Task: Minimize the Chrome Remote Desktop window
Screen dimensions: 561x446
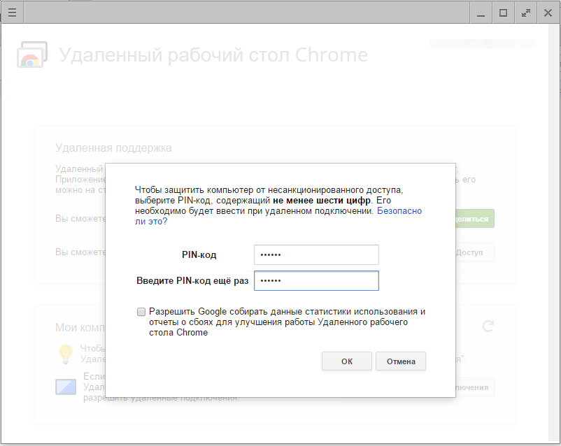Action: click(481, 13)
